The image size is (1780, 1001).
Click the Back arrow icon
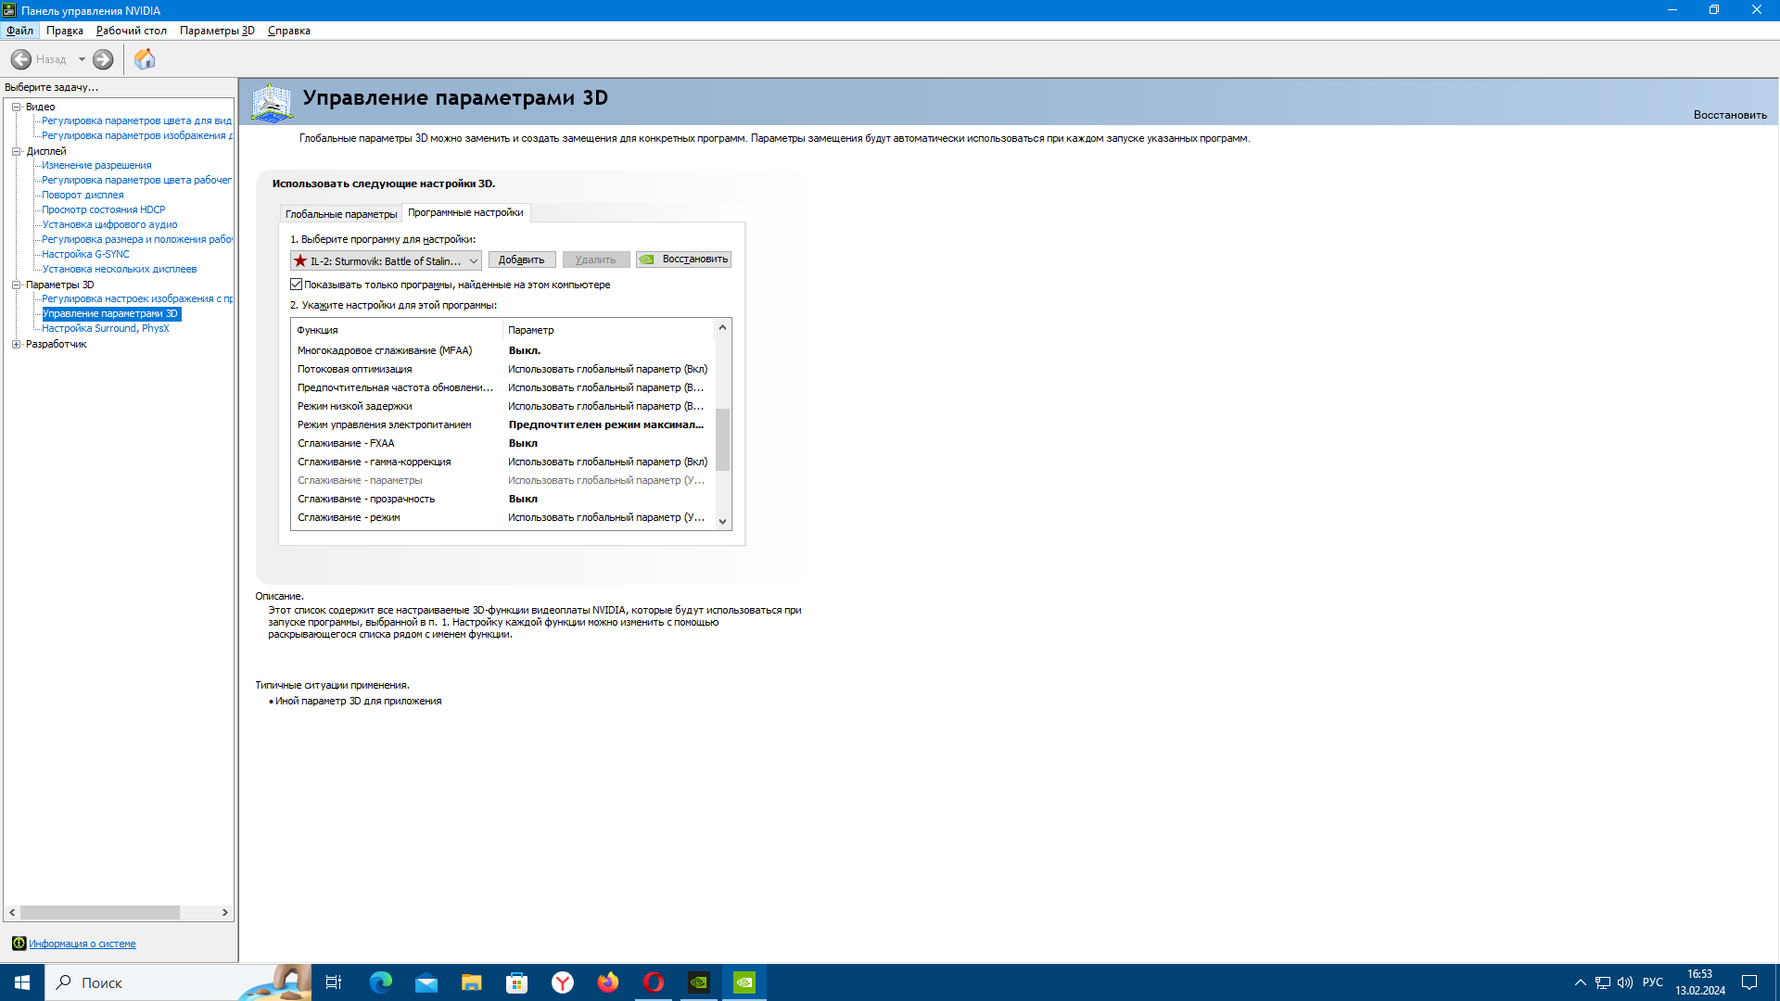(21, 59)
